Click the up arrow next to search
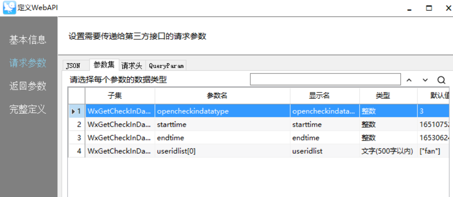 (409, 80)
